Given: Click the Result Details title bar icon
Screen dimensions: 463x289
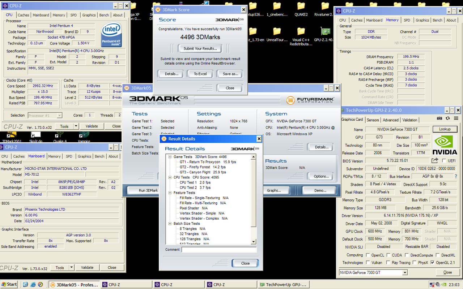Looking at the screenshot, I should pyautogui.click(x=163, y=139).
